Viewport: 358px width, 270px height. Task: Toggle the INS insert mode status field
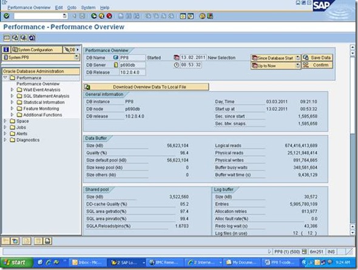(x=331, y=252)
